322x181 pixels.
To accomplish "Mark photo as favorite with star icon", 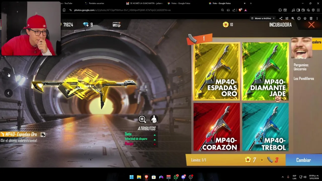I will tap(305, 18).
